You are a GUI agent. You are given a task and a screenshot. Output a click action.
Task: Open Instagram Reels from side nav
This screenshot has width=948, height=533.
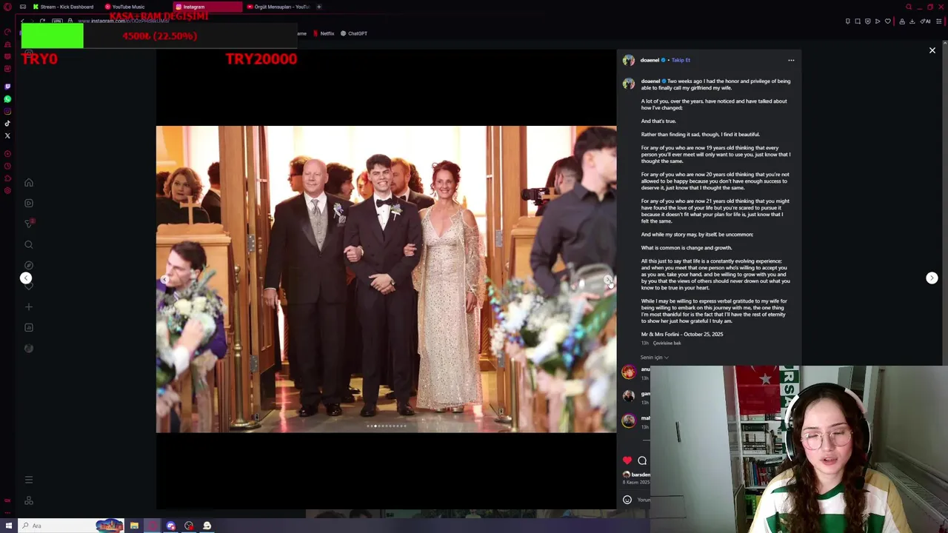[29, 203]
